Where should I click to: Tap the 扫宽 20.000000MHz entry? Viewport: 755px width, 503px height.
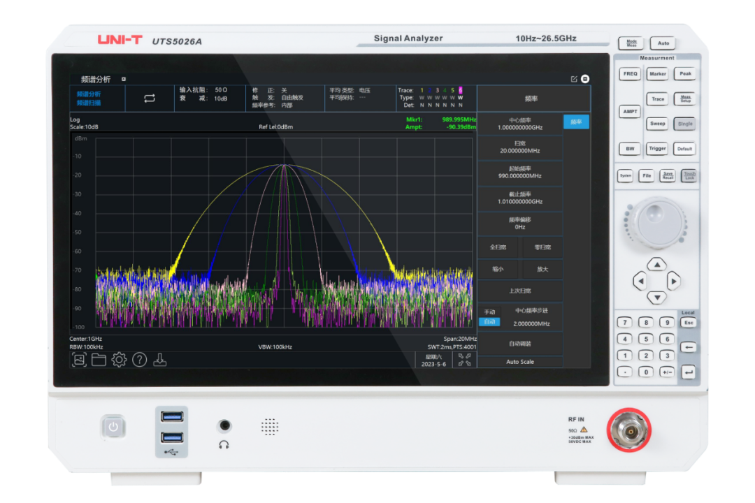click(x=520, y=147)
